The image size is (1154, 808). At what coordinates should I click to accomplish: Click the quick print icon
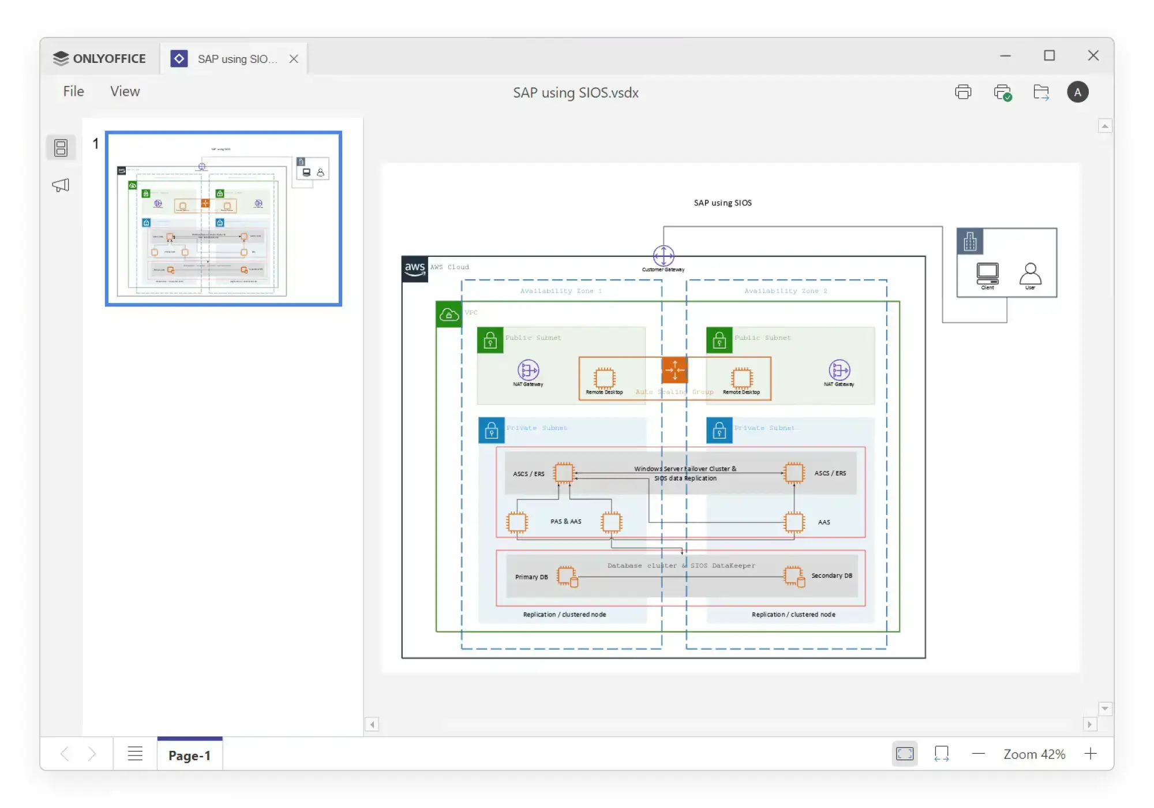[1002, 92]
